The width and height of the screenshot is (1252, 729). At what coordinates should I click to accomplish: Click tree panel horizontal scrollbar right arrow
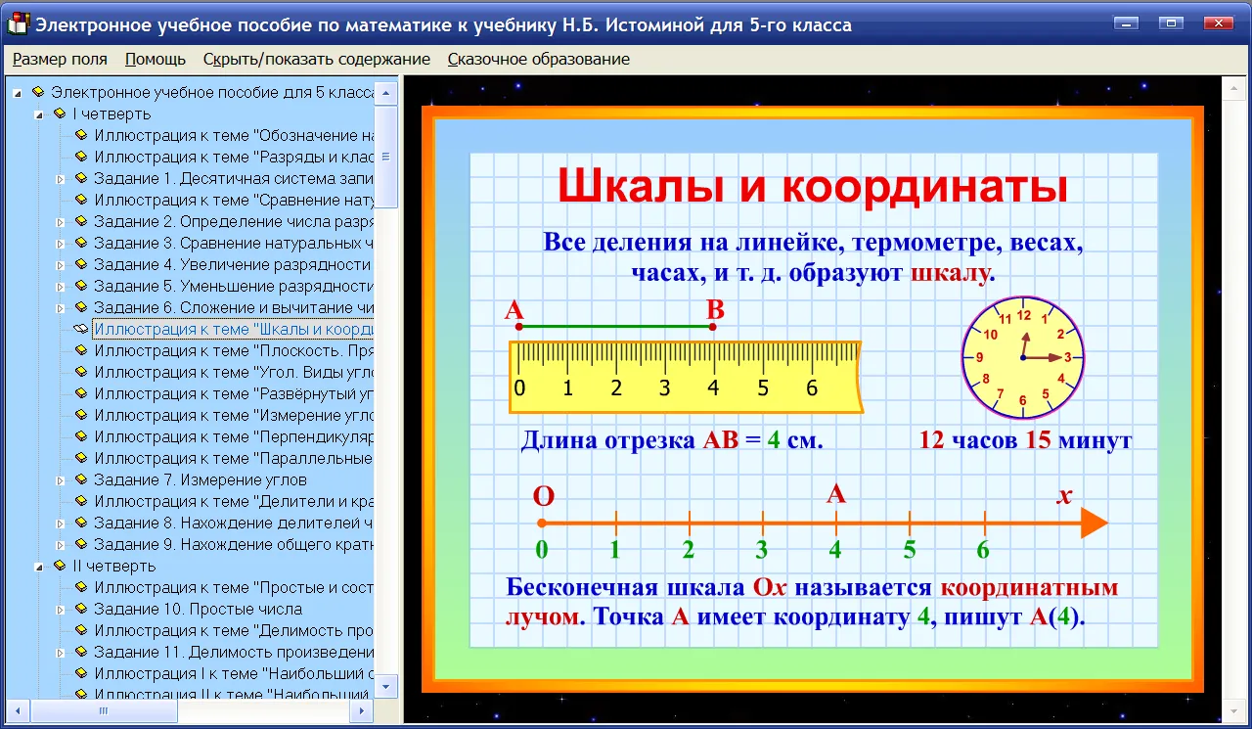click(x=362, y=710)
